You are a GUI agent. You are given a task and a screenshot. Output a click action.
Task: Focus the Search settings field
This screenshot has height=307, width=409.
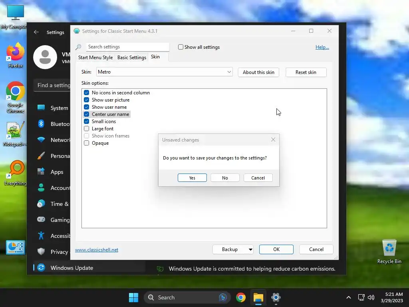[x=127, y=47]
